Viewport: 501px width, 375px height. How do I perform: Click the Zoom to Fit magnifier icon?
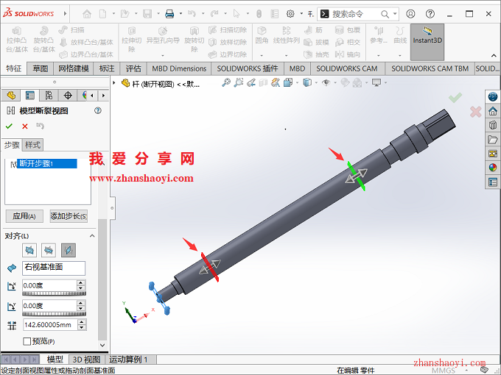pyautogui.click(x=225, y=83)
